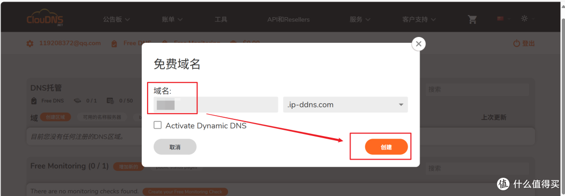Click the 域名 input field
This screenshot has width=565, height=196.
(216, 105)
